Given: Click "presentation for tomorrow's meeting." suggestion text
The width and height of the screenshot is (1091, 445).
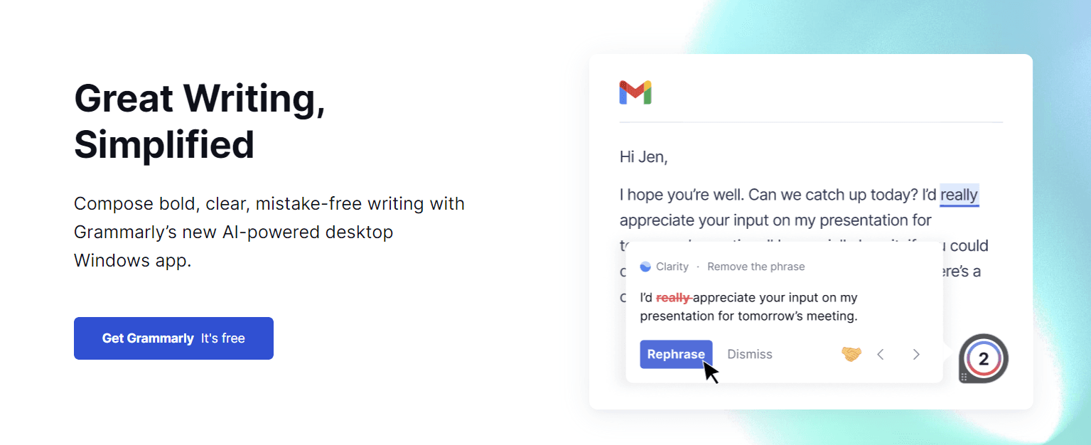Looking at the screenshot, I should coord(748,316).
